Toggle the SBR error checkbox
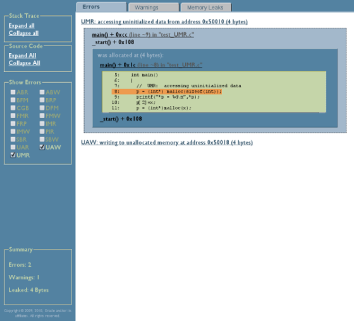The image size is (354, 321). [x=13, y=139]
